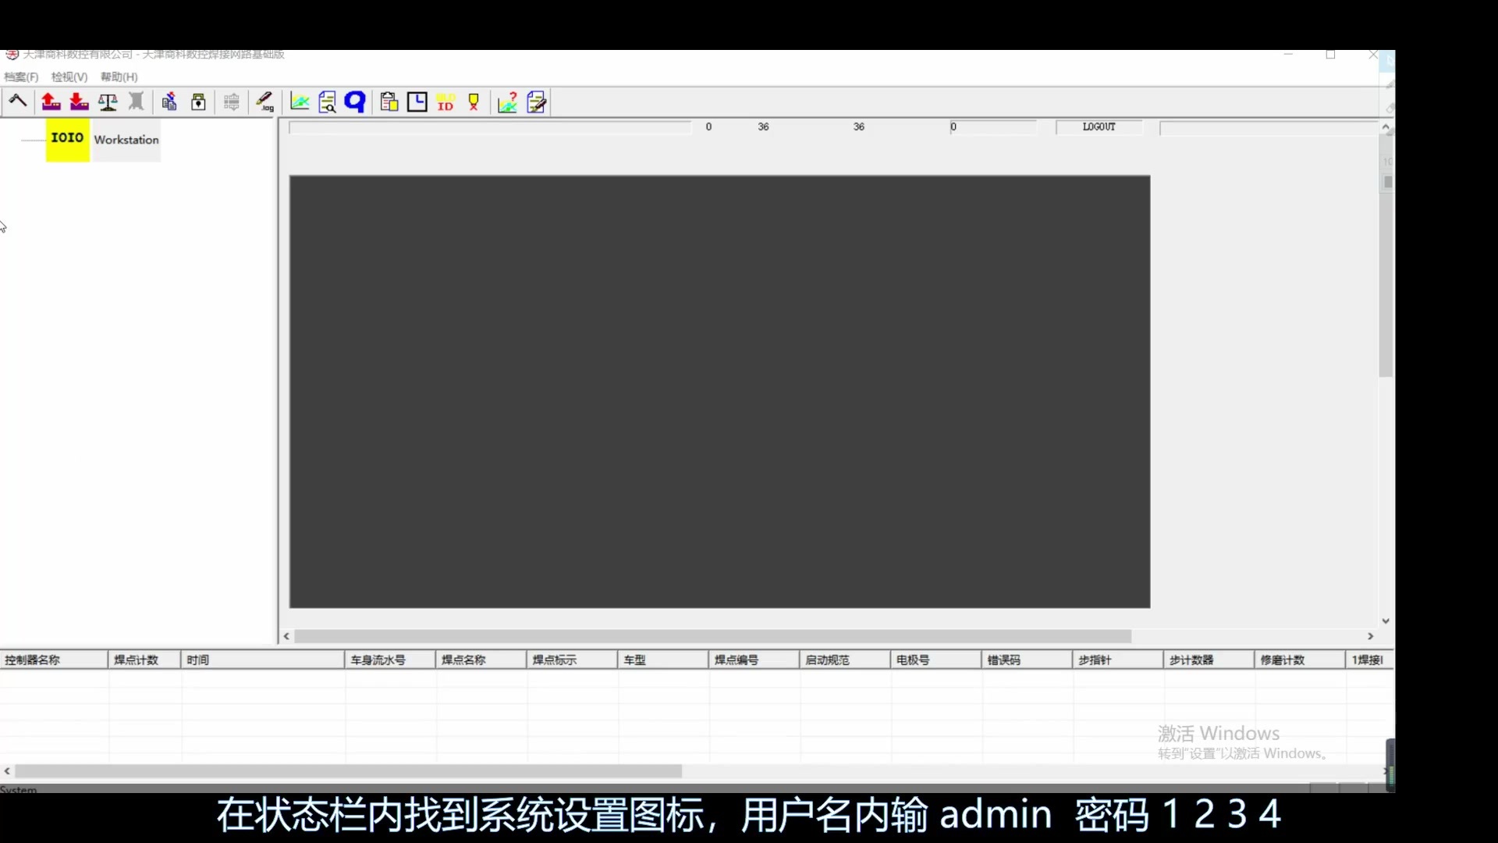Click the LOGOUT status field
This screenshot has height=843, width=1498.
click(1099, 126)
